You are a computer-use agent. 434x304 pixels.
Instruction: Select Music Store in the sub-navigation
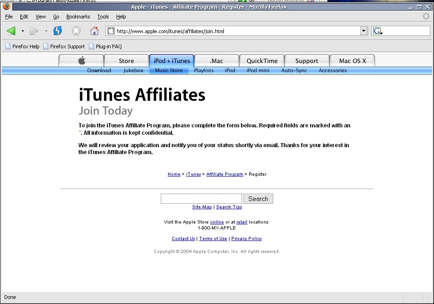click(169, 70)
